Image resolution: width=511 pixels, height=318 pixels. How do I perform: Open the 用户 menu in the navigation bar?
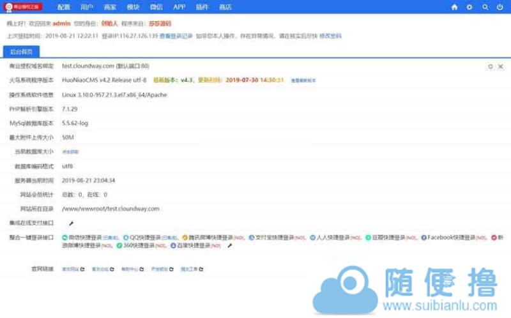[x=87, y=7]
